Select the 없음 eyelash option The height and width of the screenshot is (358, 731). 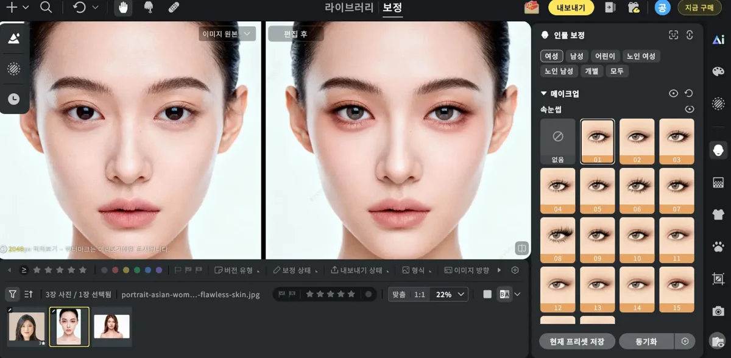557,141
